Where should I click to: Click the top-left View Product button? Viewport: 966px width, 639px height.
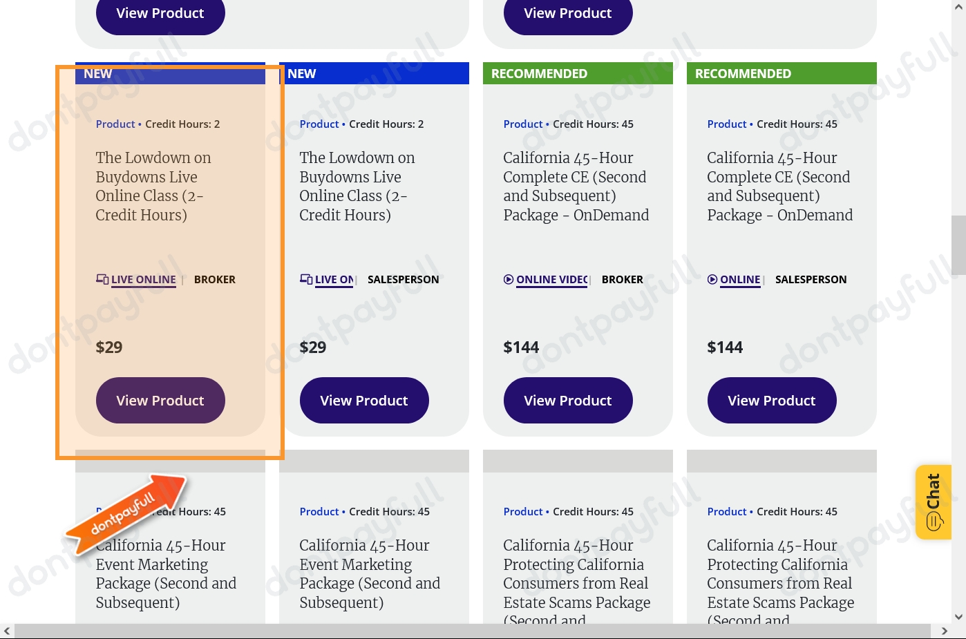tap(160, 12)
